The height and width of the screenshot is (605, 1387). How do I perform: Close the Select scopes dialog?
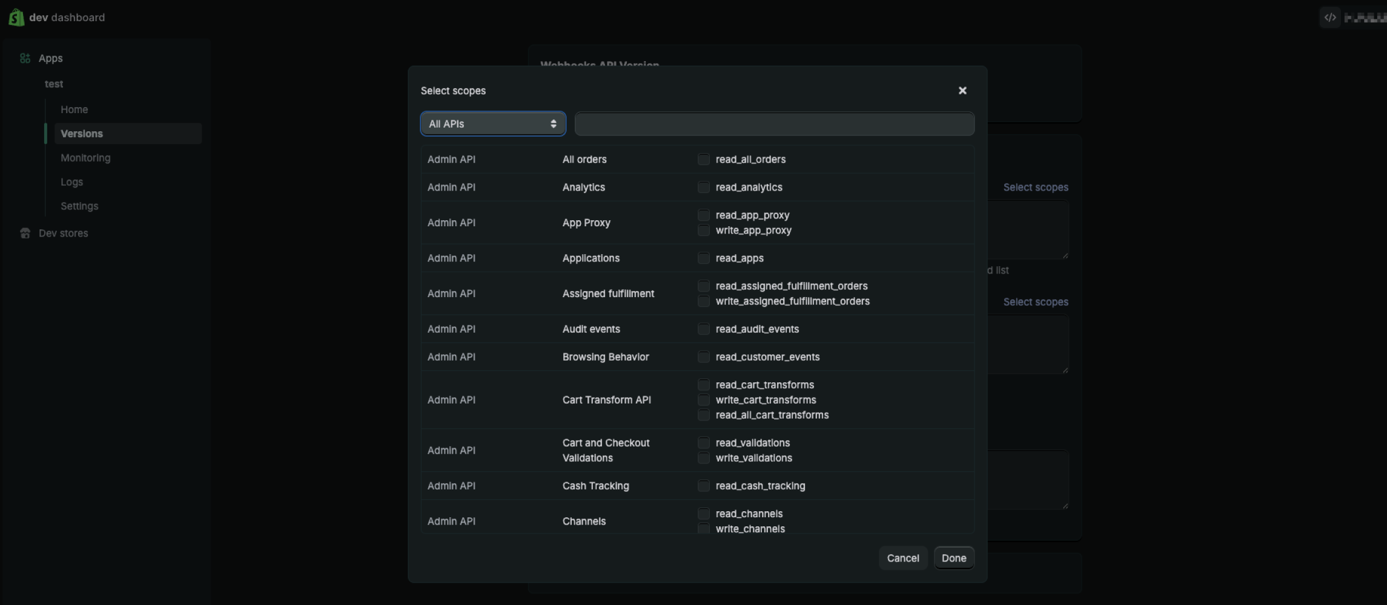[962, 91]
